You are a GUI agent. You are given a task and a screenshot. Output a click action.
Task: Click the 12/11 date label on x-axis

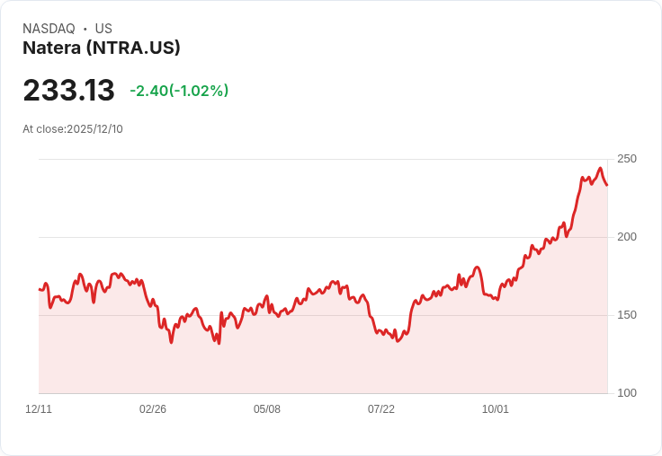tap(39, 408)
